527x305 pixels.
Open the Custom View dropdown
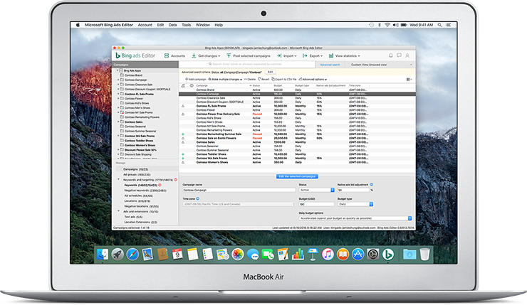(x=381, y=65)
